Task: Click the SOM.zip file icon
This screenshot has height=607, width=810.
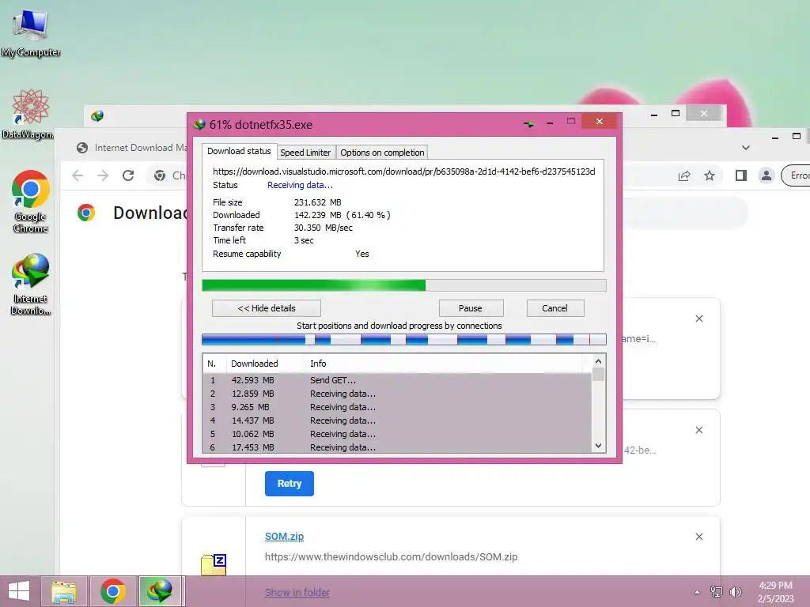Action: click(214, 564)
